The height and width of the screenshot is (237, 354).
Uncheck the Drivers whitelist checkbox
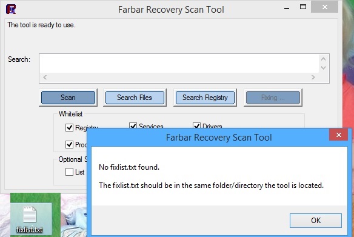[196, 125]
